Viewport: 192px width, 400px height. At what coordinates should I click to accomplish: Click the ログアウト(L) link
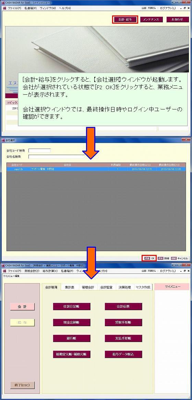(x=168, y=8)
